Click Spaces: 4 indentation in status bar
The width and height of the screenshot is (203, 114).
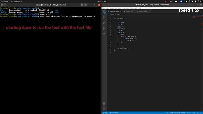[x=177, y=113]
